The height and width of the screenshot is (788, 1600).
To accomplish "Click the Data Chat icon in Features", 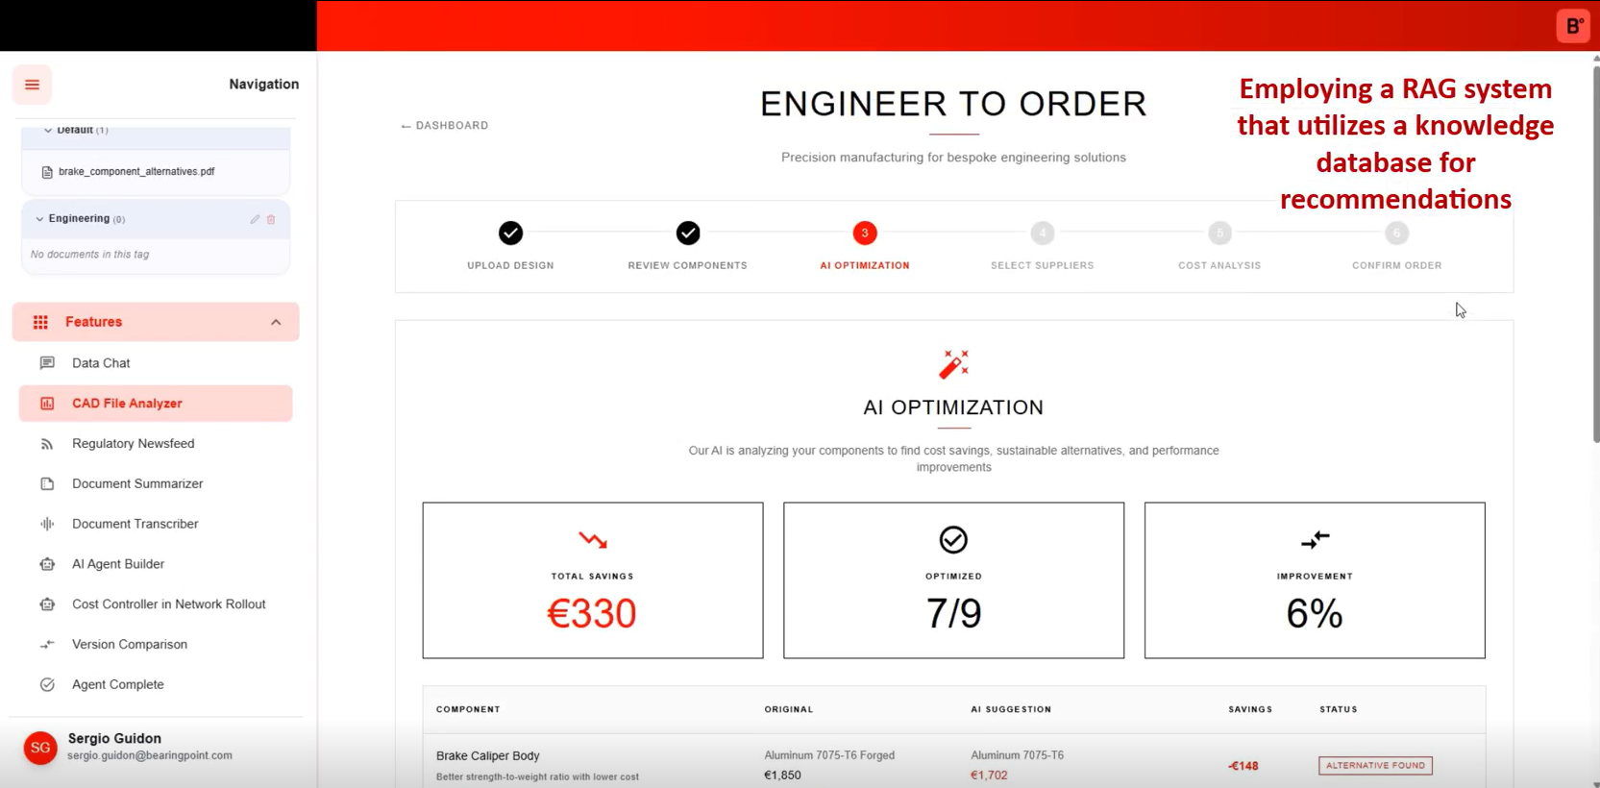I will 47,363.
